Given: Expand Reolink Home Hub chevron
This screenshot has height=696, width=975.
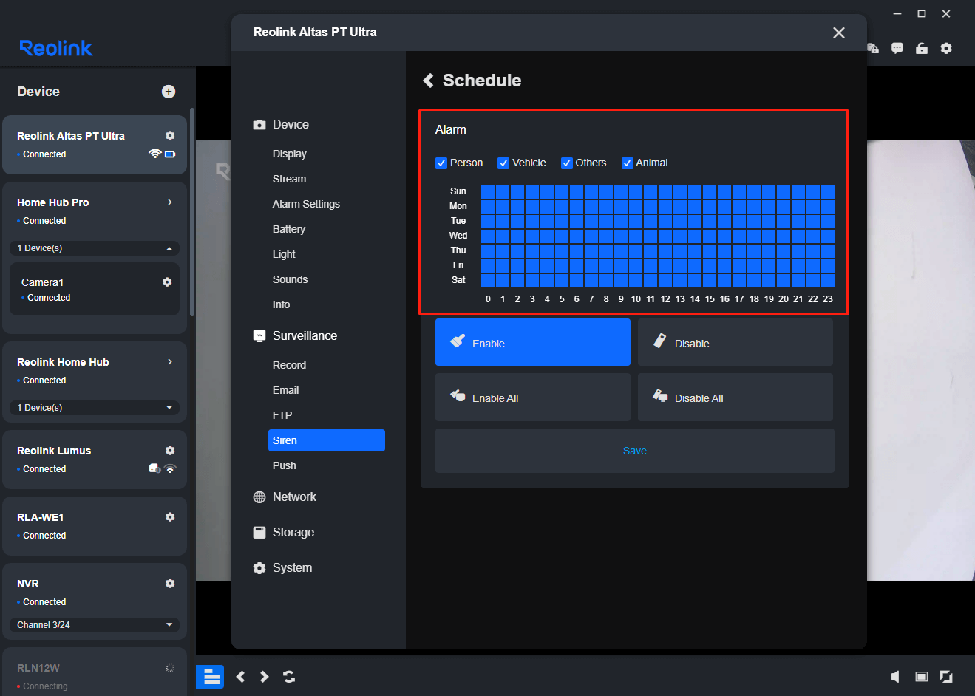Looking at the screenshot, I should pyautogui.click(x=170, y=362).
